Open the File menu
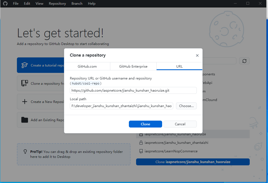The width and height of the screenshot is (268, 183). pos(16,4)
